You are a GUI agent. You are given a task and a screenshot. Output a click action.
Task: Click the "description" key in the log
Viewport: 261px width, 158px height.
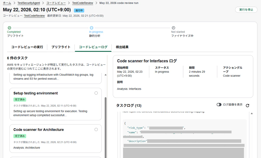click(x=137, y=141)
